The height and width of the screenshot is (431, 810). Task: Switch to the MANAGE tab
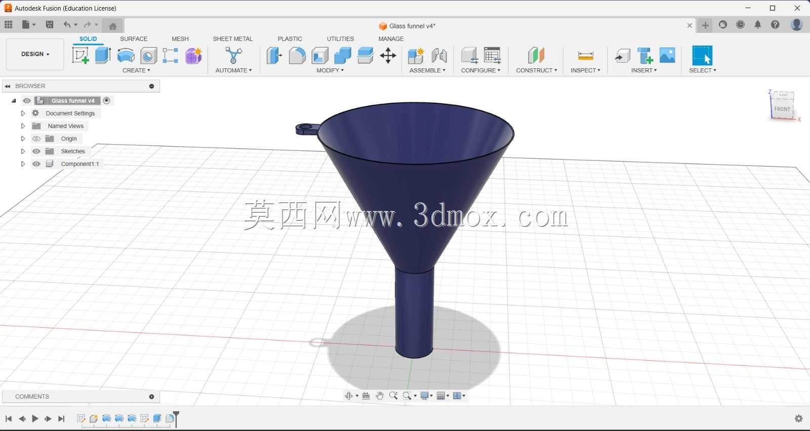tap(391, 39)
